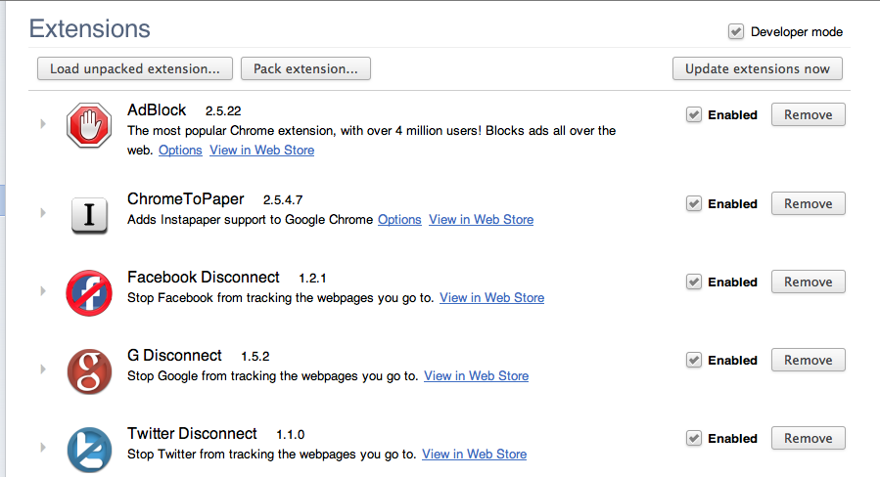Toggle the Developer mode checkbox

click(x=736, y=32)
